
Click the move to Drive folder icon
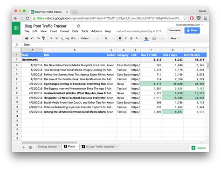pos(79,26)
